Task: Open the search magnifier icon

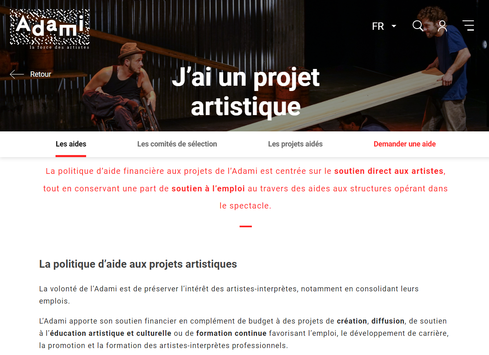Action: pos(418,26)
